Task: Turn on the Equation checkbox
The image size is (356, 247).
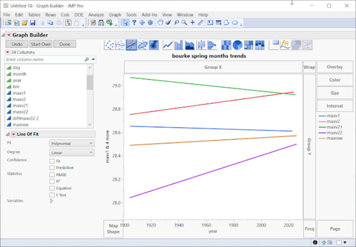Action: (52, 188)
